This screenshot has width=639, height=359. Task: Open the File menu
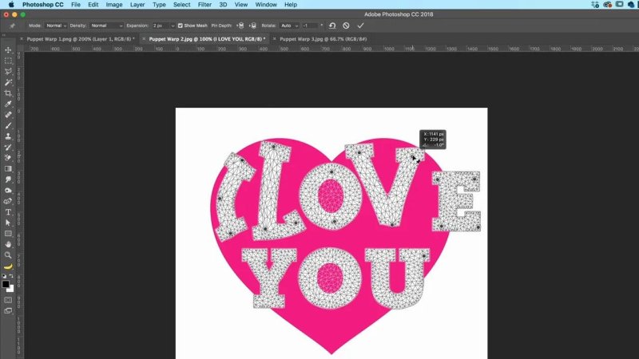76,5
